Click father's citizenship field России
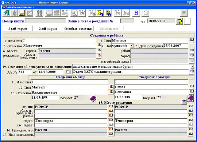Viewport: 197px width, 142px height. point(71,130)
